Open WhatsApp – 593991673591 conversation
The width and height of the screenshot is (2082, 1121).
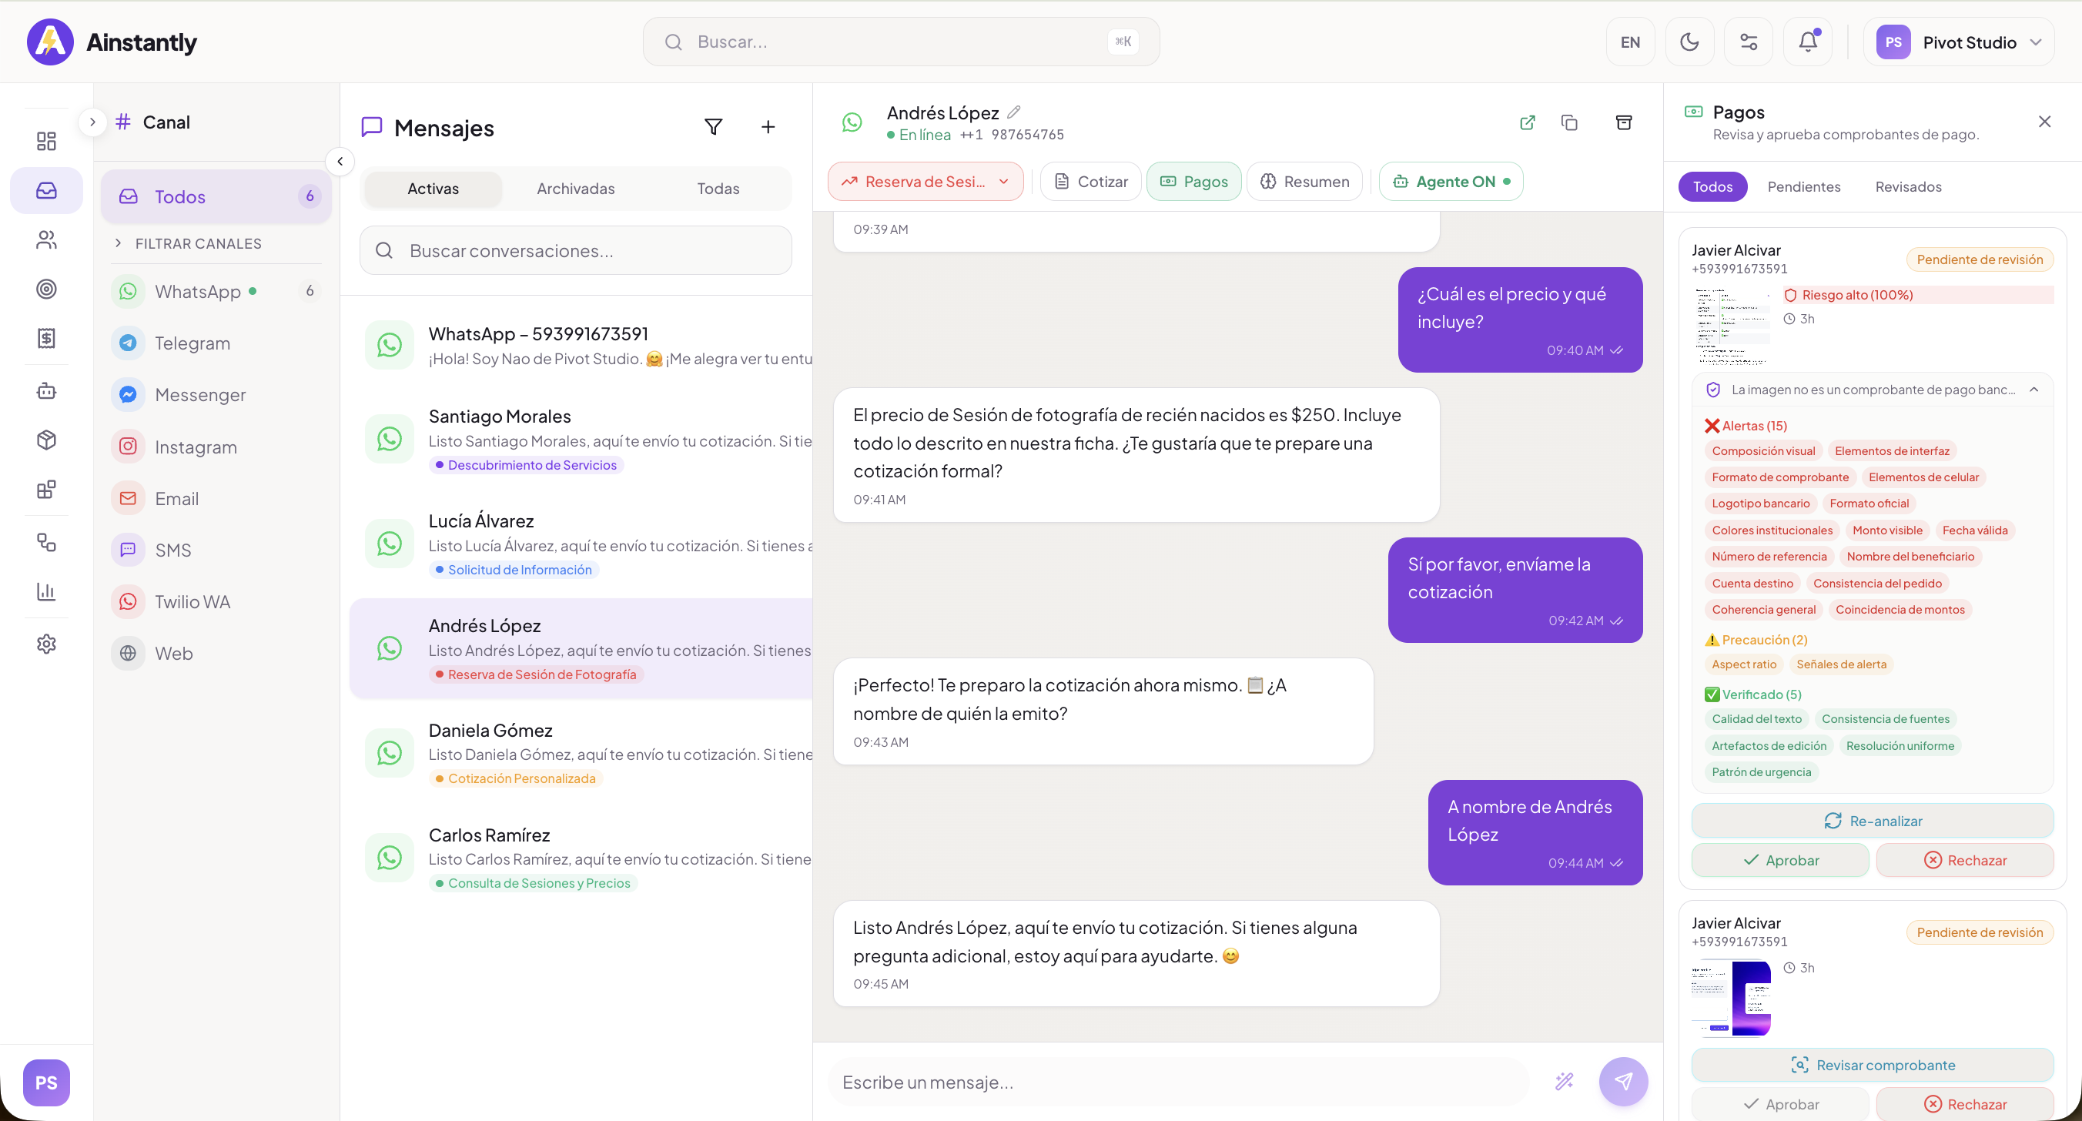(581, 345)
